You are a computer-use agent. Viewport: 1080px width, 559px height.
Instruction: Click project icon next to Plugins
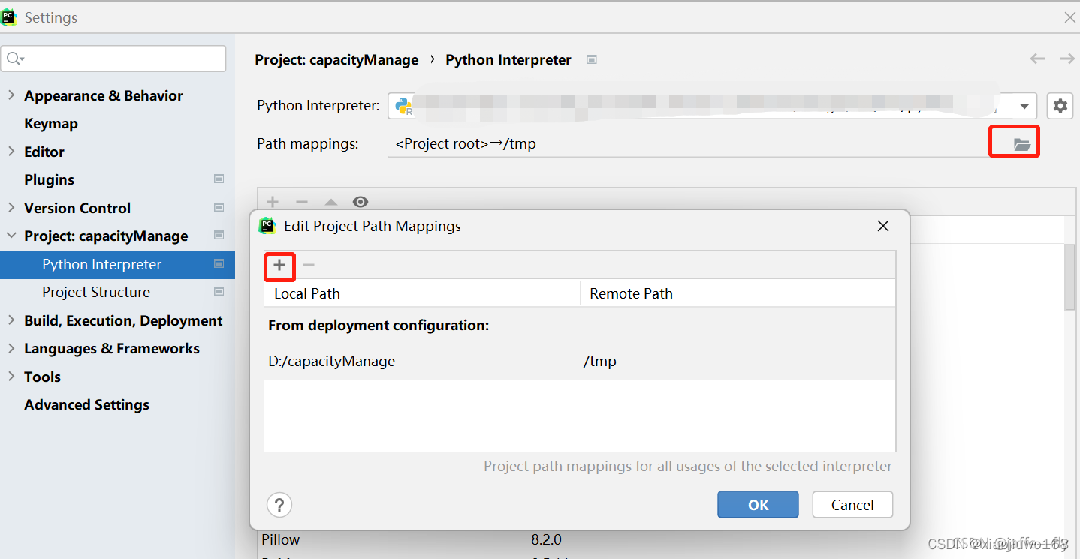tap(219, 179)
